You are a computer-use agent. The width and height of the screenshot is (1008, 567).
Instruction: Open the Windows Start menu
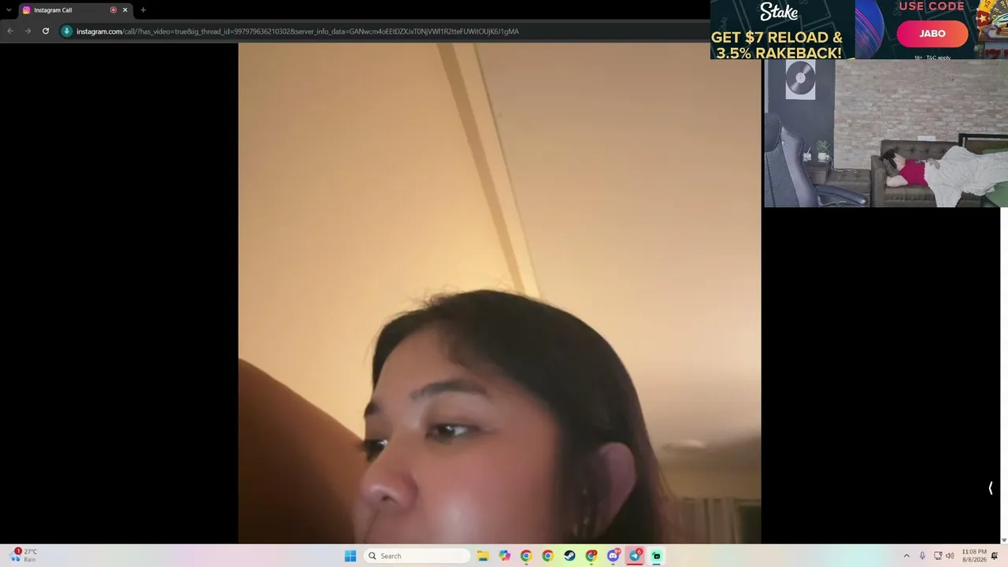point(350,556)
